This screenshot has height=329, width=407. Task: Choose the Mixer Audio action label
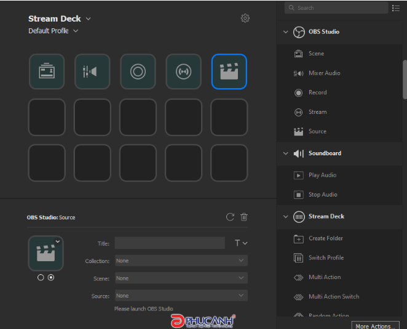click(324, 73)
